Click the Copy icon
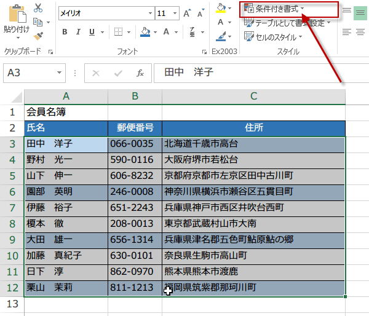 [38, 22]
